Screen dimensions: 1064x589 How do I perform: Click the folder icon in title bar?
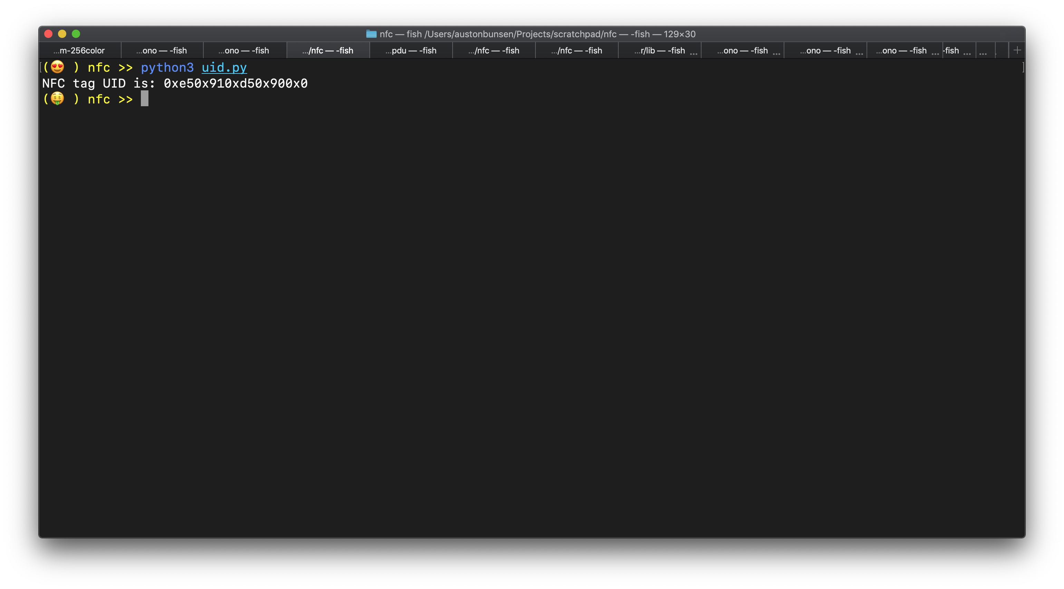point(371,34)
